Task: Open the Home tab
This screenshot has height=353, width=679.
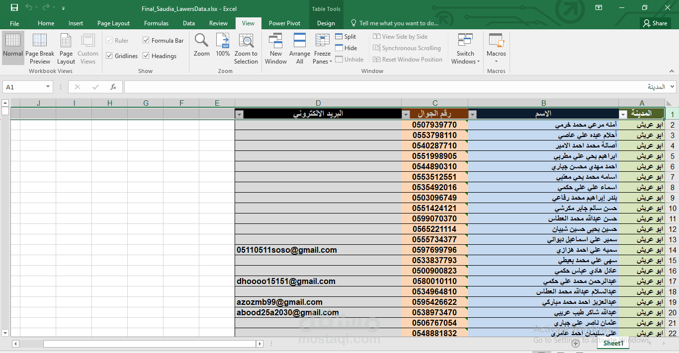Action: [46, 23]
